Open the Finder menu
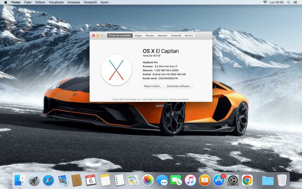The image size is (302, 189). coord(16,2)
